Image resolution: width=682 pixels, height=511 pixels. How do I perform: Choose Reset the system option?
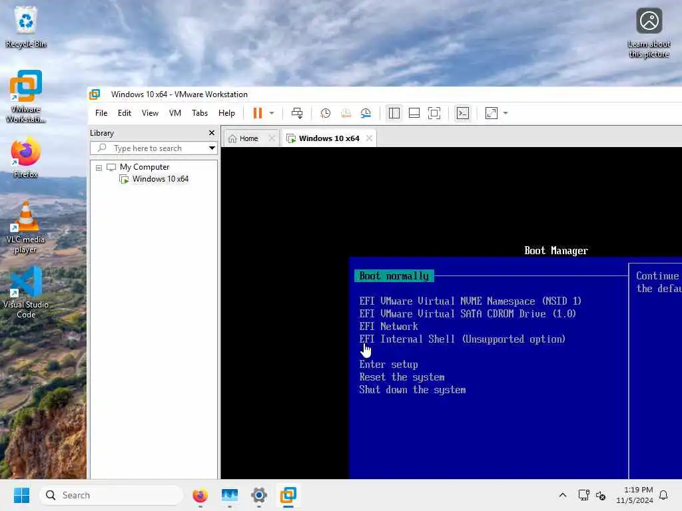[402, 377]
